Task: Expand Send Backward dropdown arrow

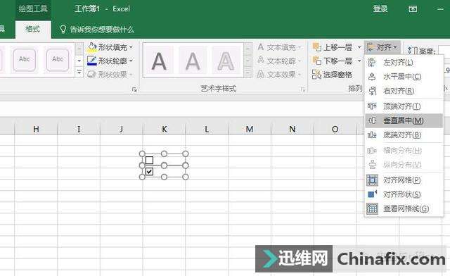Action: [x=359, y=61]
